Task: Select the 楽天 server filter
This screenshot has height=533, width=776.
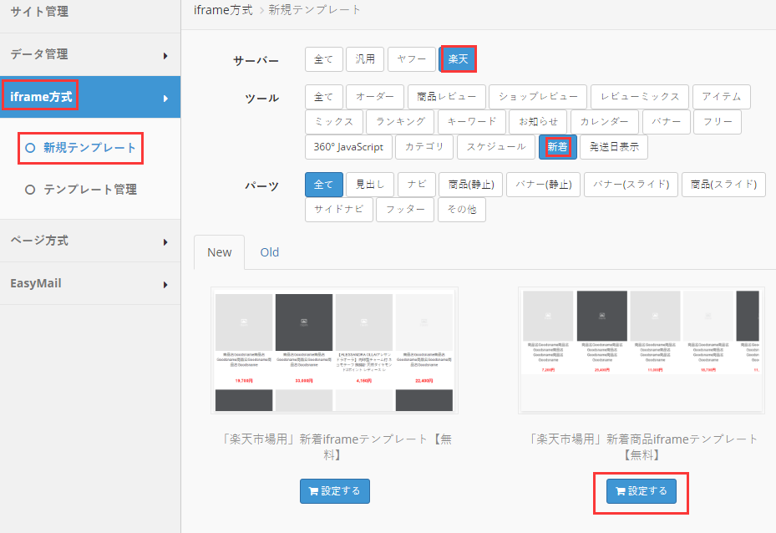Action: (x=458, y=59)
